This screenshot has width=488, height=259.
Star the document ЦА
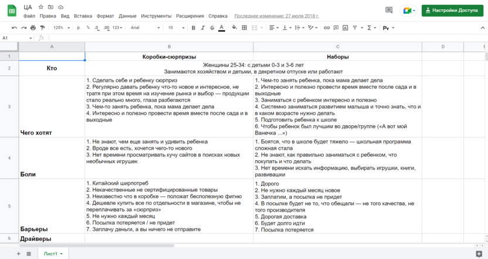click(40, 7)
